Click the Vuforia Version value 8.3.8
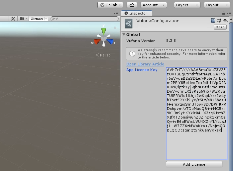Screen dimensions: 233x171 point(171,41)
